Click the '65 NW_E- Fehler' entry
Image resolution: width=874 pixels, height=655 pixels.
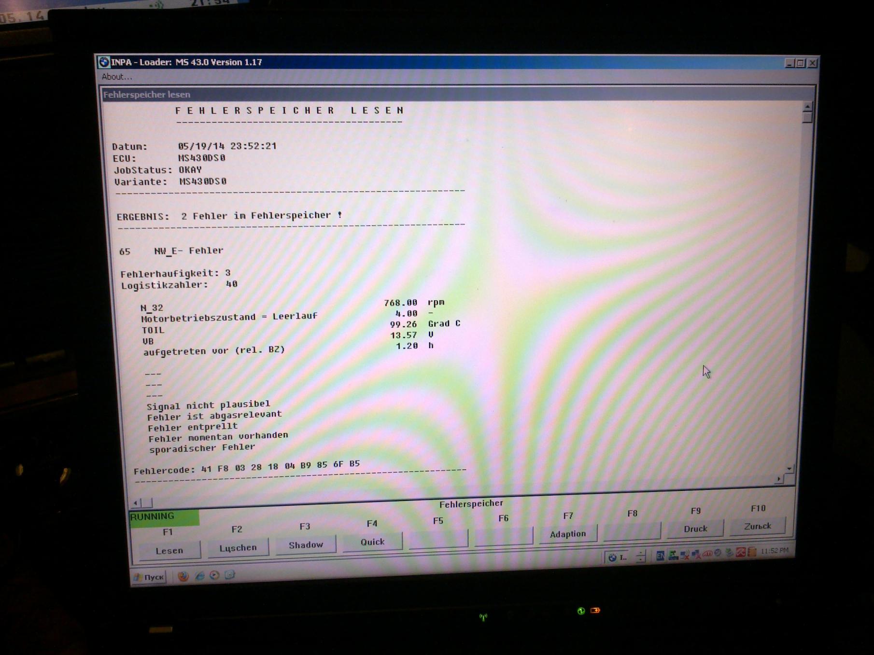[171, 251]
